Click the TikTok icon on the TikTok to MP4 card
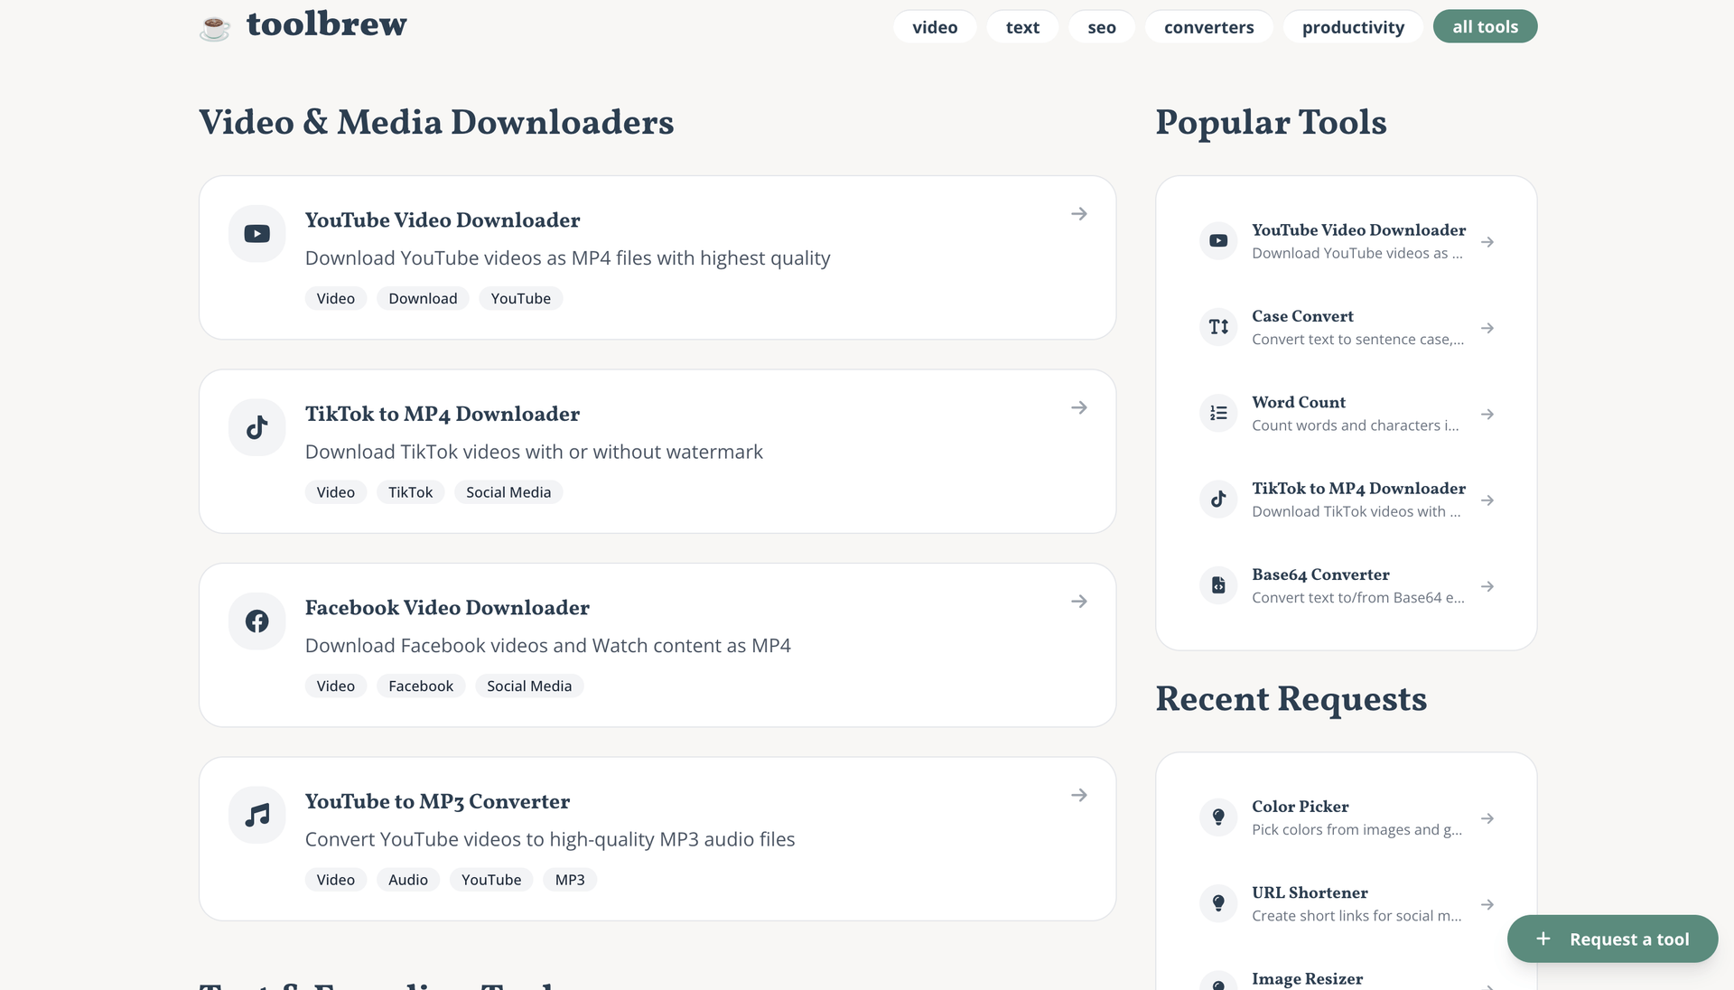Screen dimensions: 1734x990 pyautogui.click(x=257, y=427)
